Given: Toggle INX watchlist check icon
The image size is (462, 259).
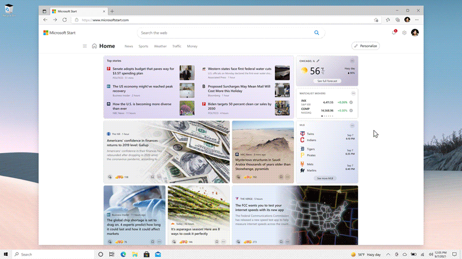Looking at the screenshot, I should click(351, 102).
